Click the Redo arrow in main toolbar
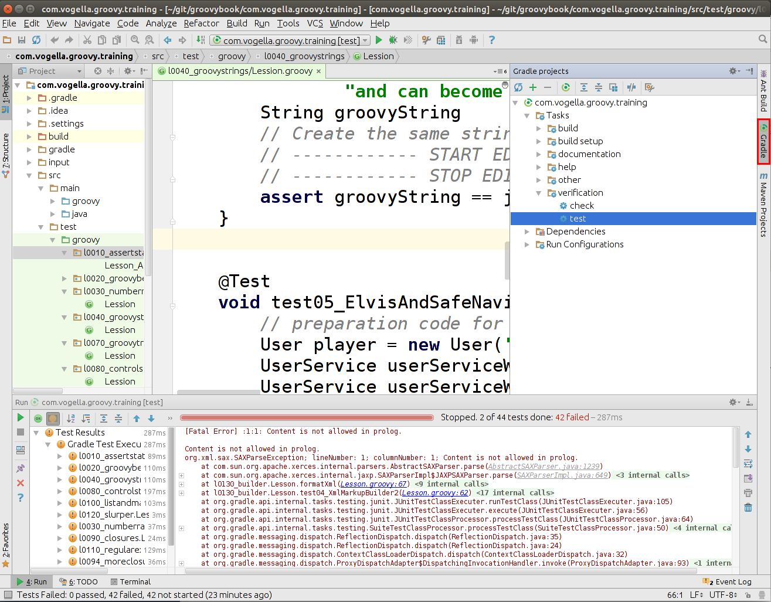The image size is (771, 602). [x=69, y=40]
